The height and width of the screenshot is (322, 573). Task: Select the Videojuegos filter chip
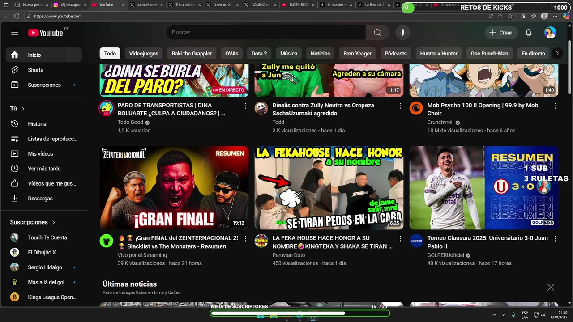click(x=144, y=54)
